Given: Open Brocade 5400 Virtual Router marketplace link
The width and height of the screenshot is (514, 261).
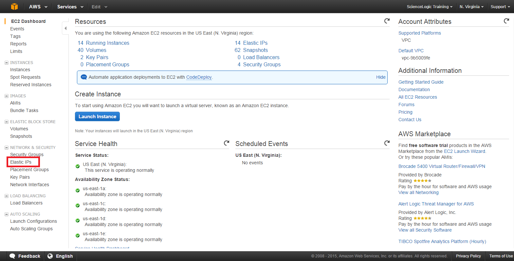Looking at the screenshot, I should click(x=442, y=166).
